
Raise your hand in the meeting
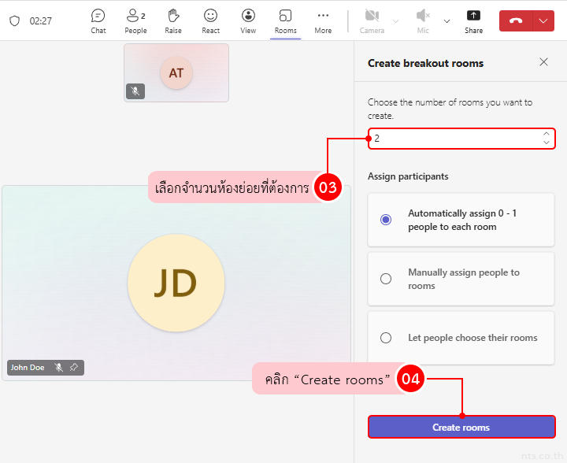173,20
